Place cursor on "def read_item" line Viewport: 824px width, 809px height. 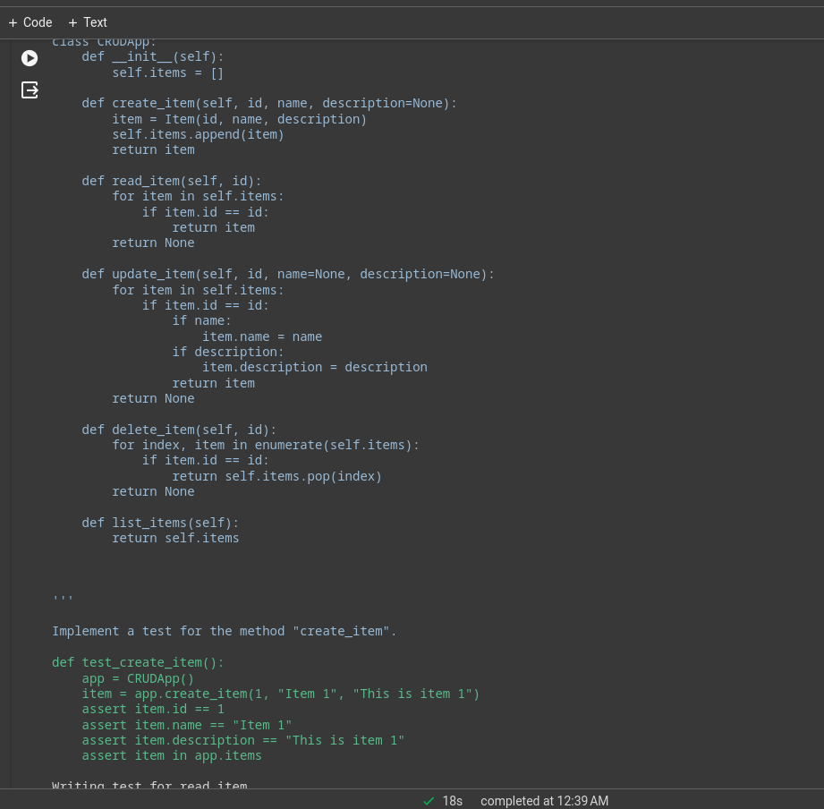coord(171,181)
